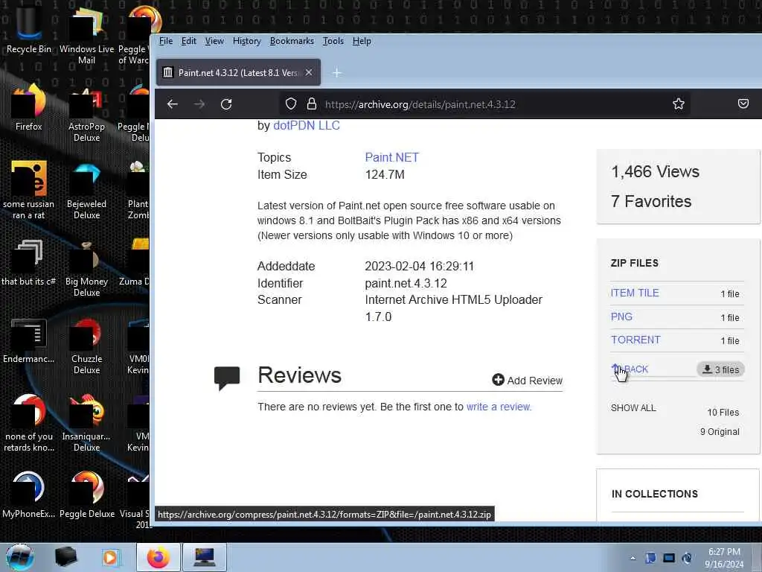Select AstroPop Deluxe desktop icon

pos(86,113)
